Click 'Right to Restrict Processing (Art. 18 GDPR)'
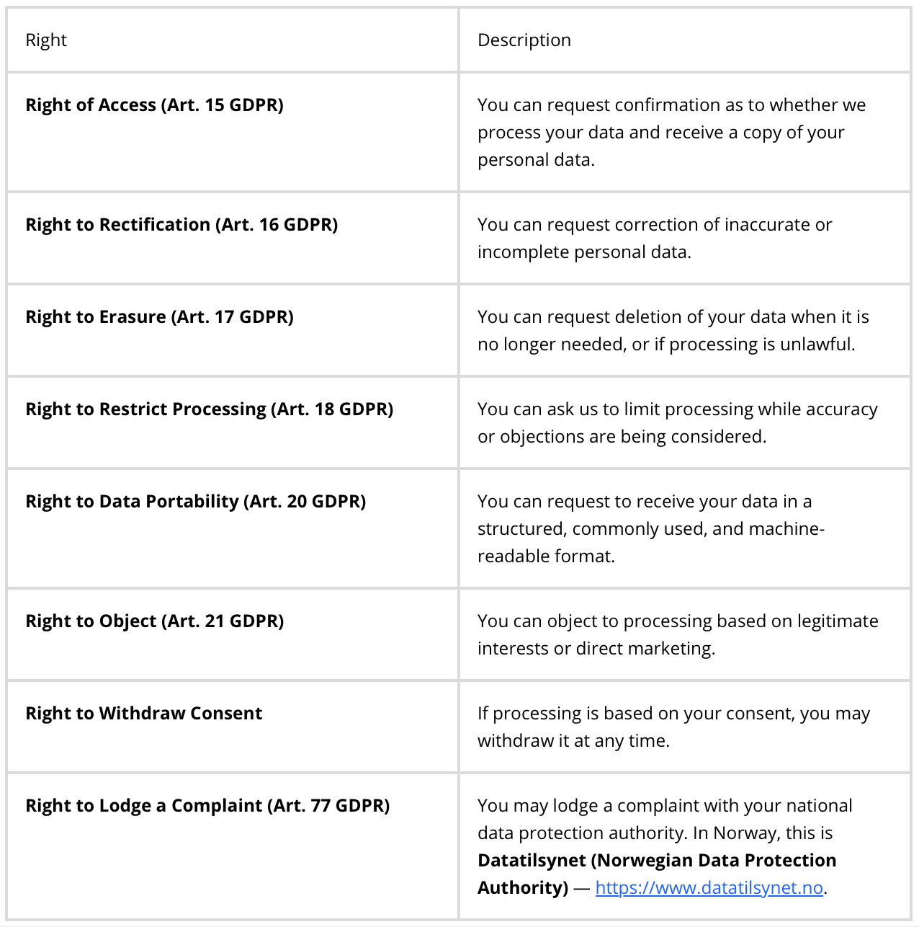Image resolution: width=919 pixels, height=927 pixels. click(x=210, y=409)
